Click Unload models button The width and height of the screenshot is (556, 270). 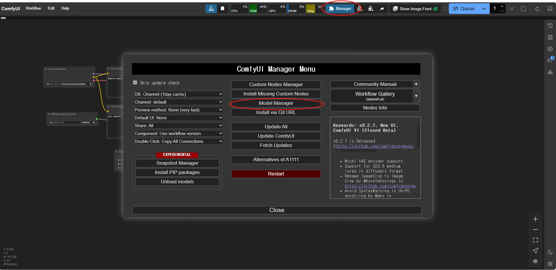pyautogui.click(x=177, y=182)
